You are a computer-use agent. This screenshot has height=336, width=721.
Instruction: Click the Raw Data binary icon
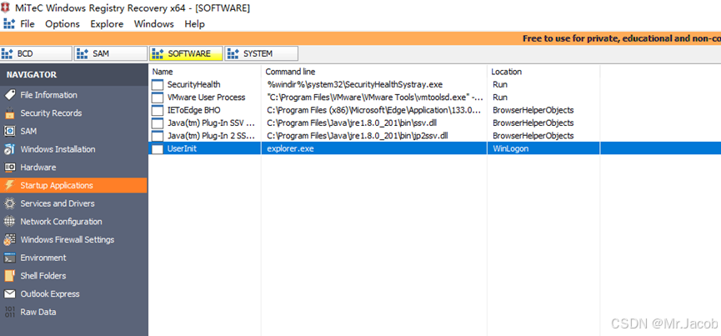click(10, 312)
